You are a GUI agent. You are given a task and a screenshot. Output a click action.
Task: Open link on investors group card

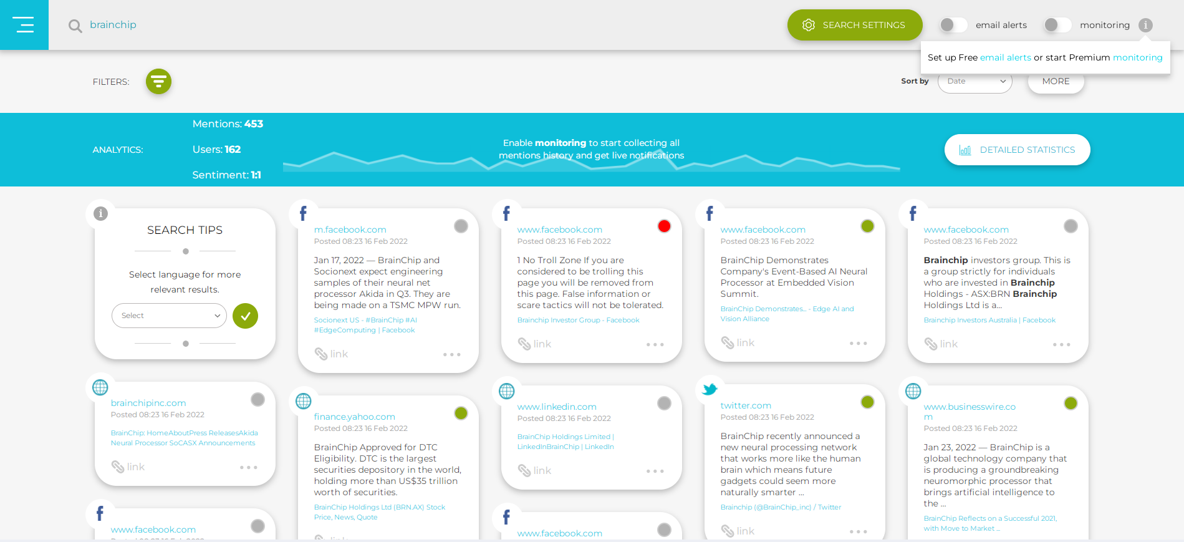(941, 344)
